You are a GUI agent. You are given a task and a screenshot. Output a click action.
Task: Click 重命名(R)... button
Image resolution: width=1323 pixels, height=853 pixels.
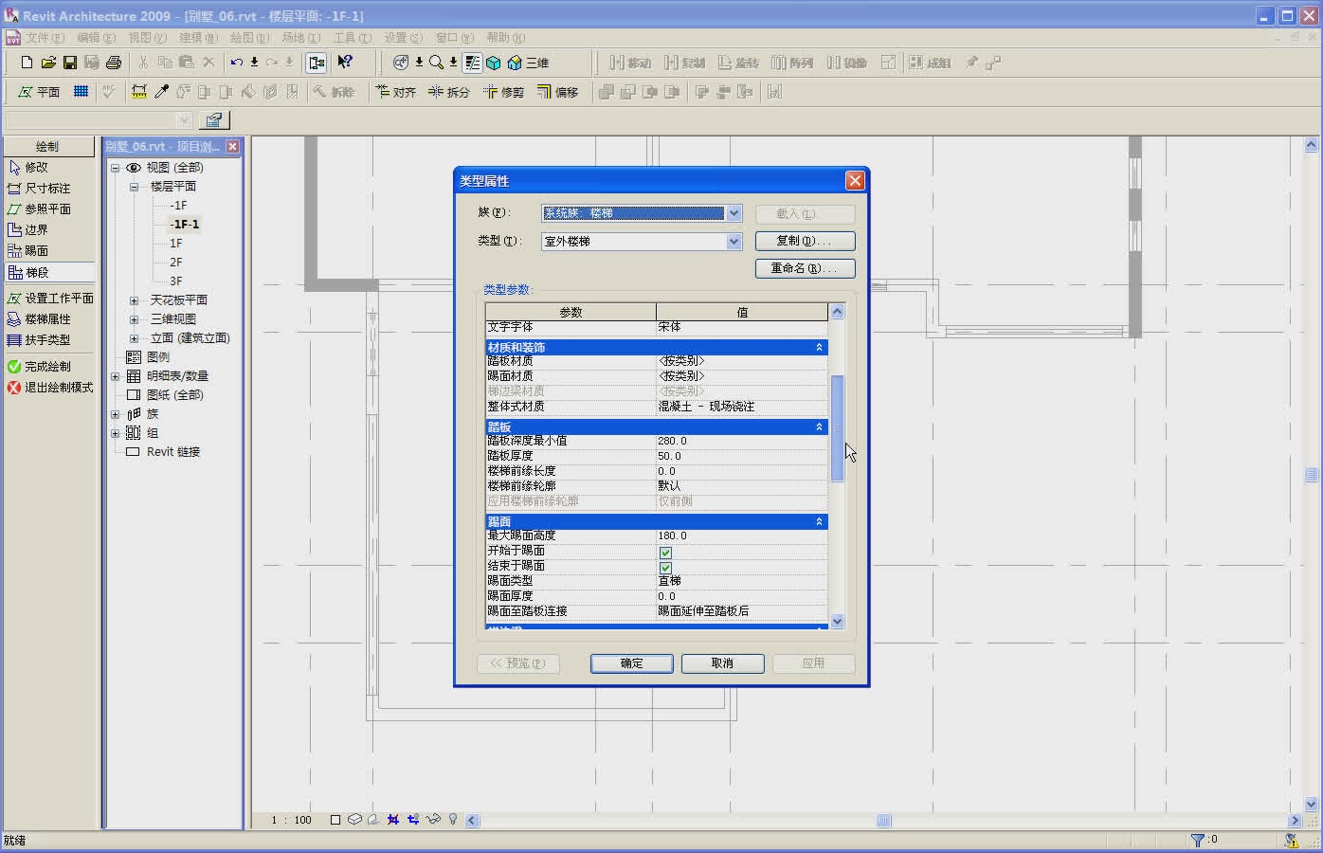[x=806, y=268]
